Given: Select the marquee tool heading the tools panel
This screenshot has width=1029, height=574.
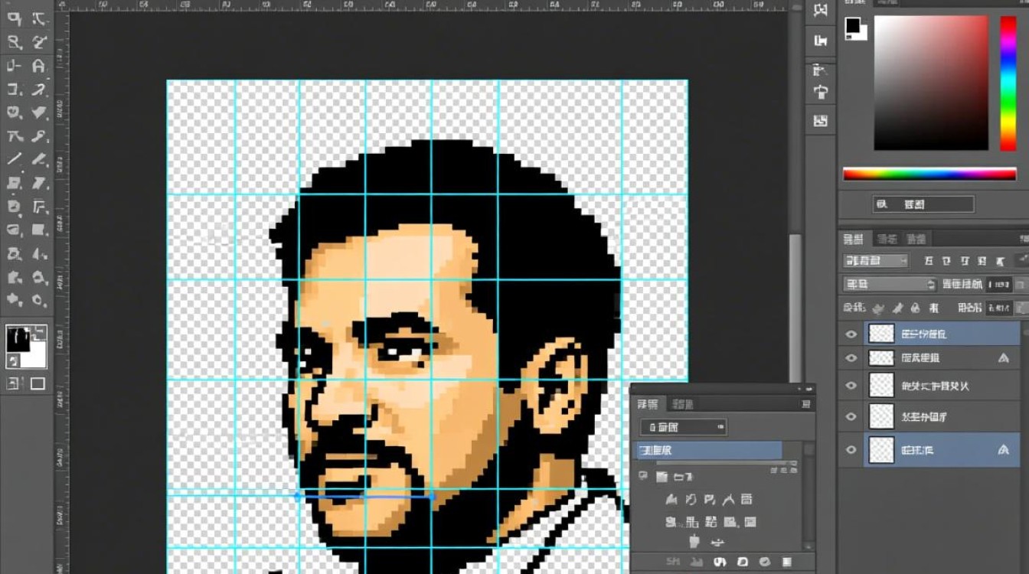Looking at the screenshot, I should point(14,19).
